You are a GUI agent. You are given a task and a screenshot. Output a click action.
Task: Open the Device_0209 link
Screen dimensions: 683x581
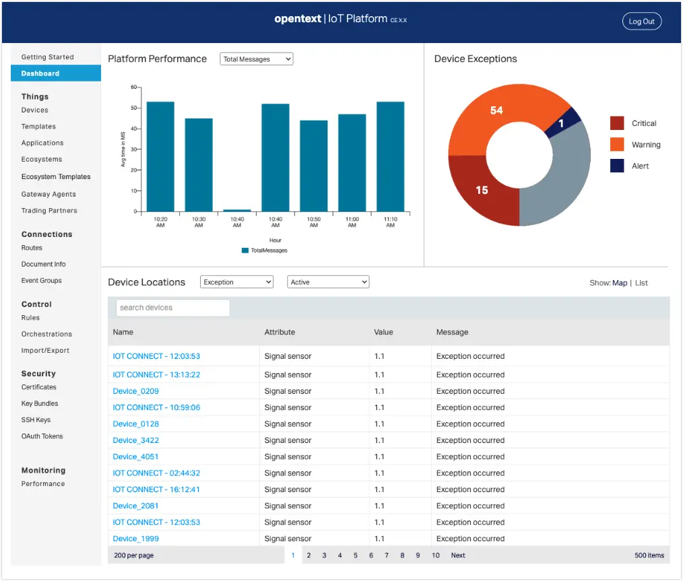click(136, 391)
